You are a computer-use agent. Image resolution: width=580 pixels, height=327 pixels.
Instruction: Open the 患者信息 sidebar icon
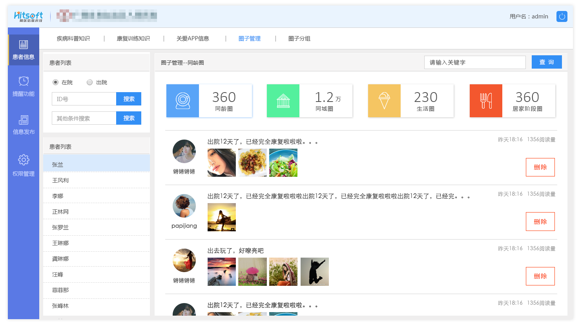point(24,45)
